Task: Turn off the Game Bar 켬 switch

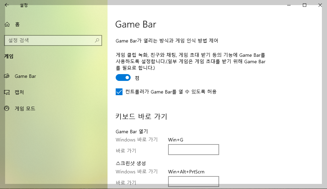Action: click(x=123, y=78)
